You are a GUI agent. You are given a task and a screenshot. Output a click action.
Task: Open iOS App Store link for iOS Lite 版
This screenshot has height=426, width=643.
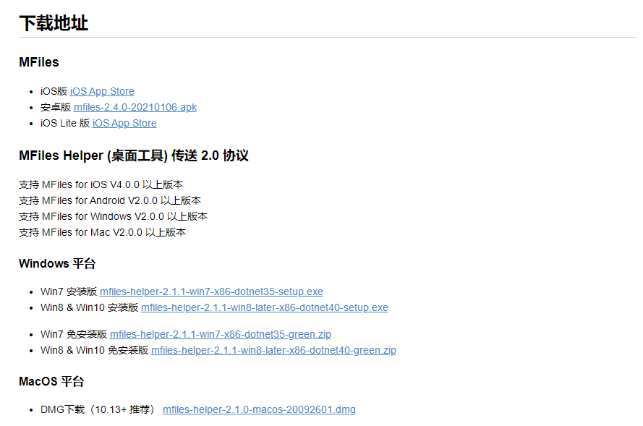click(x=124, y=123)
